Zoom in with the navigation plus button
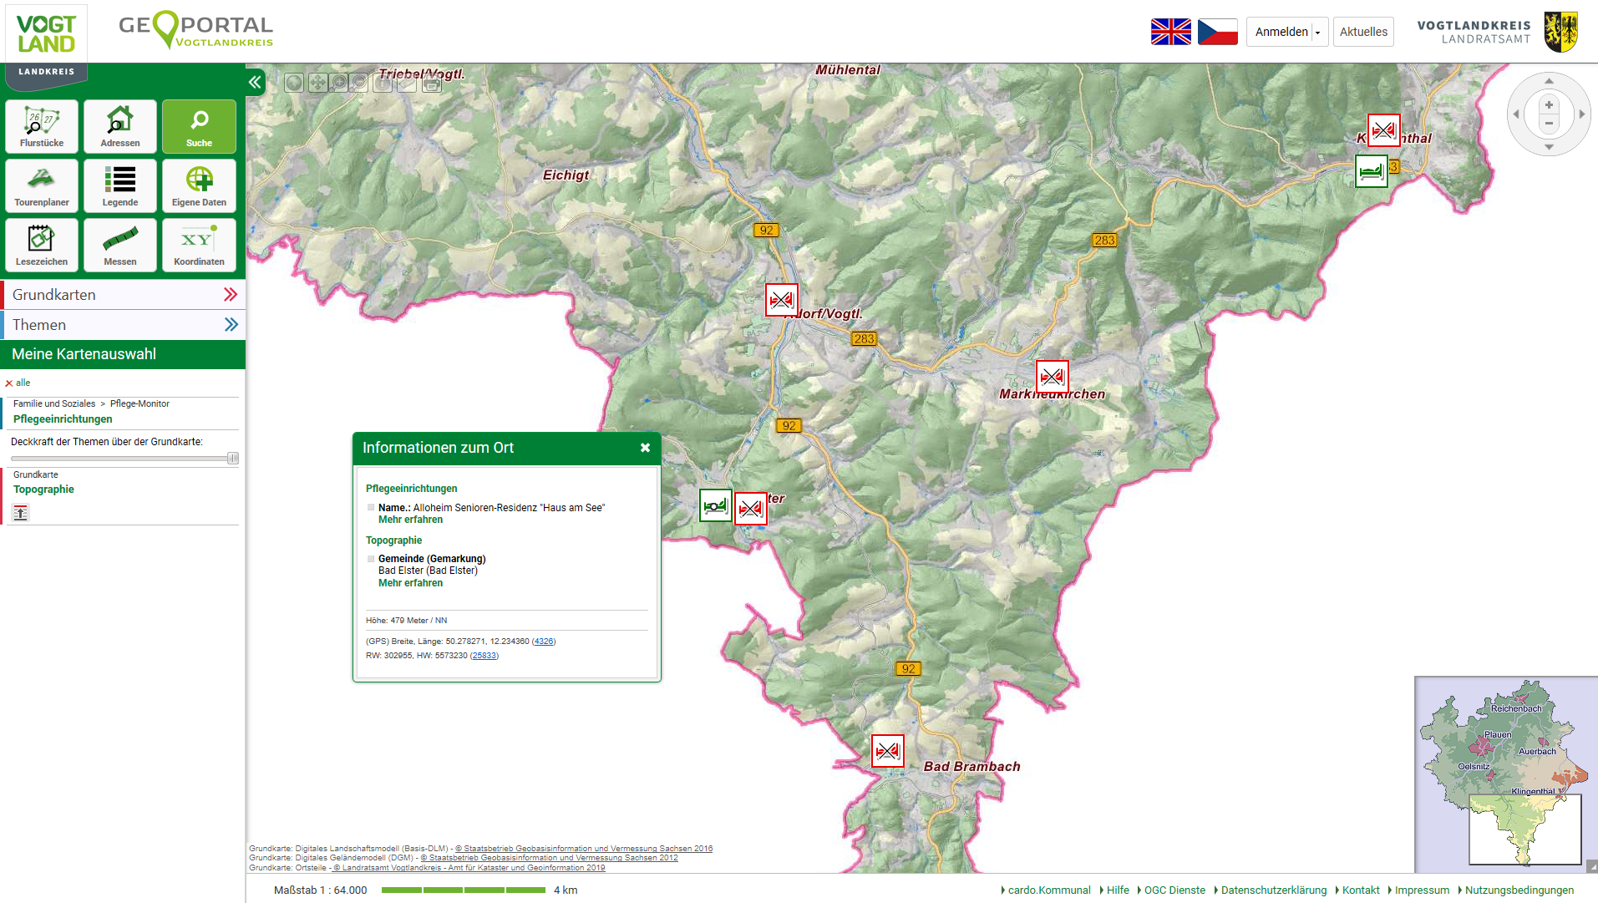Viewport: 1598px width, 903px height. point(1549,105)
